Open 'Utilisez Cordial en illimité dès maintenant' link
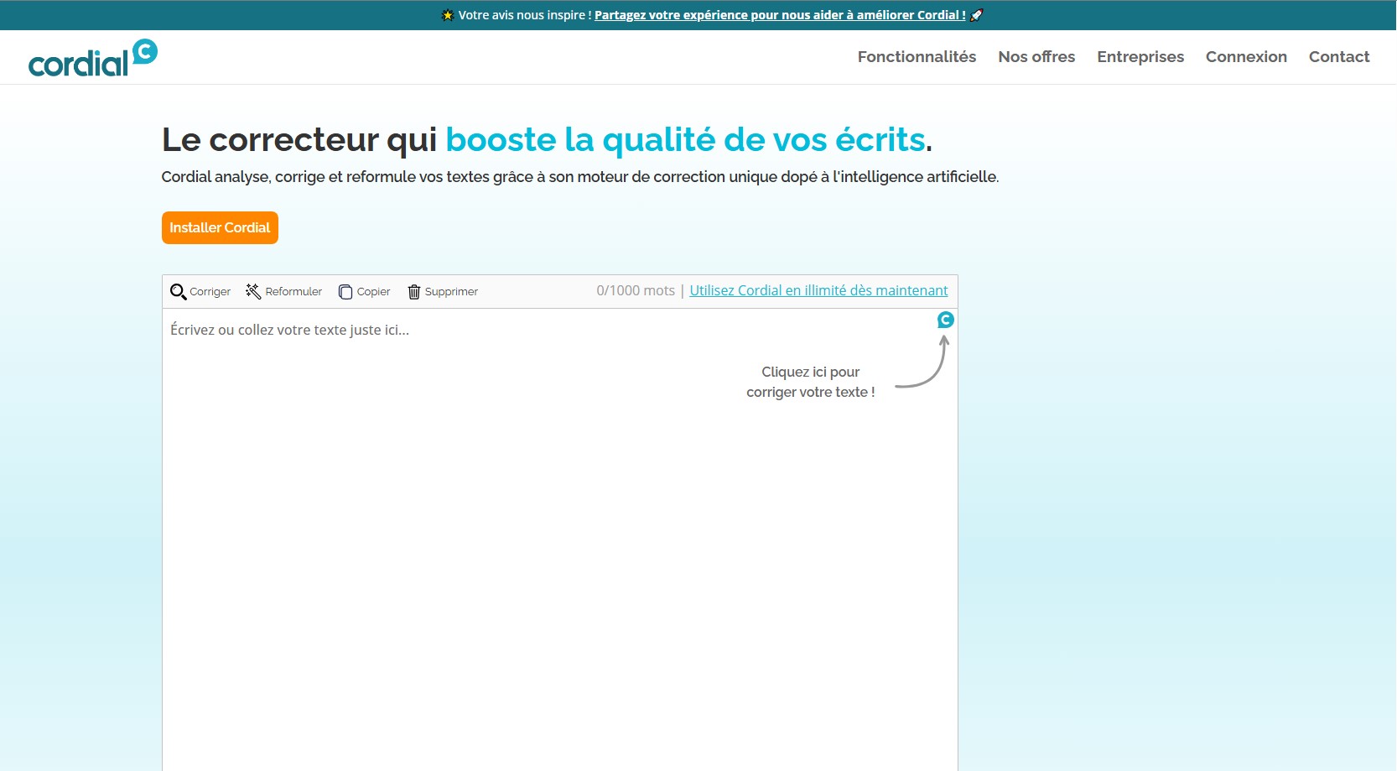 [x=818, y=290]
